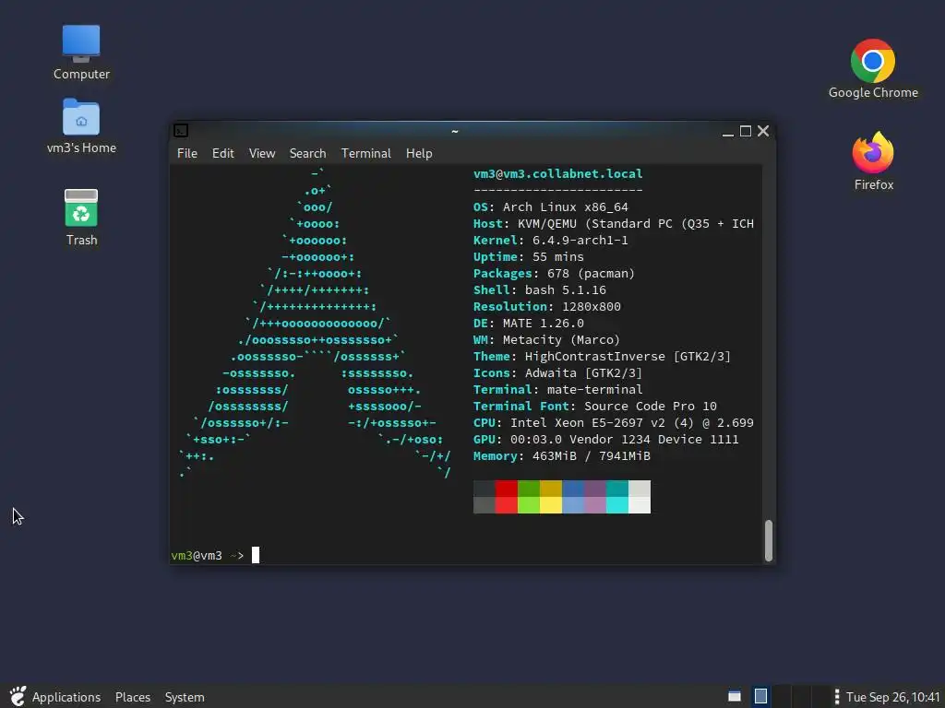
Task: Click the terminal's vertical scrollbar thumb
Action: click(x=769, y=540)
